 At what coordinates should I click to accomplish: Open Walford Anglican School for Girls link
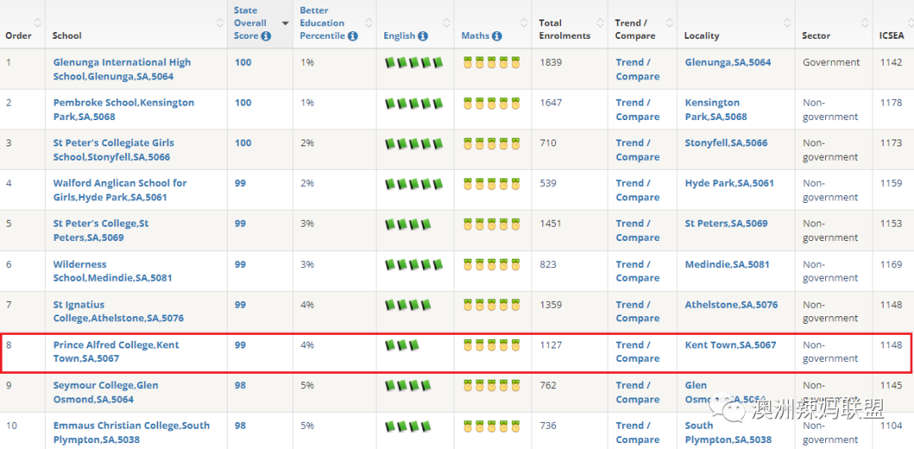[120, 190]
